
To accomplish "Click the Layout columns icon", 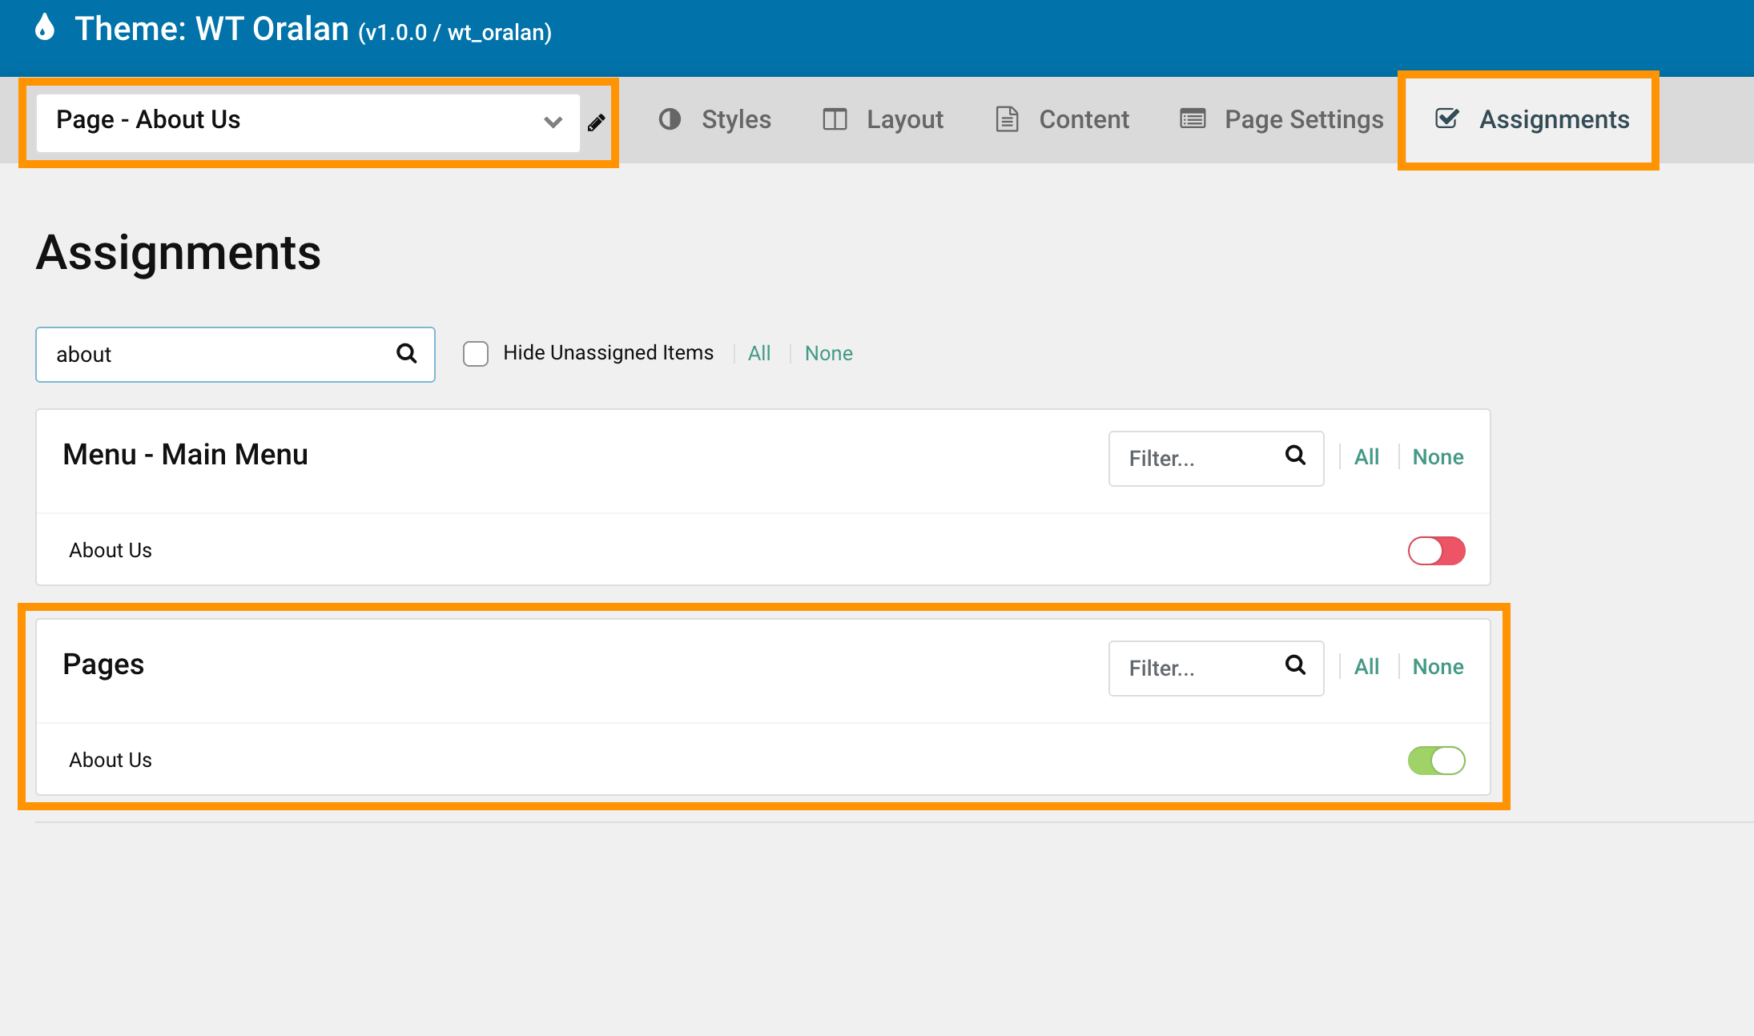I will [x=835, y=119].
